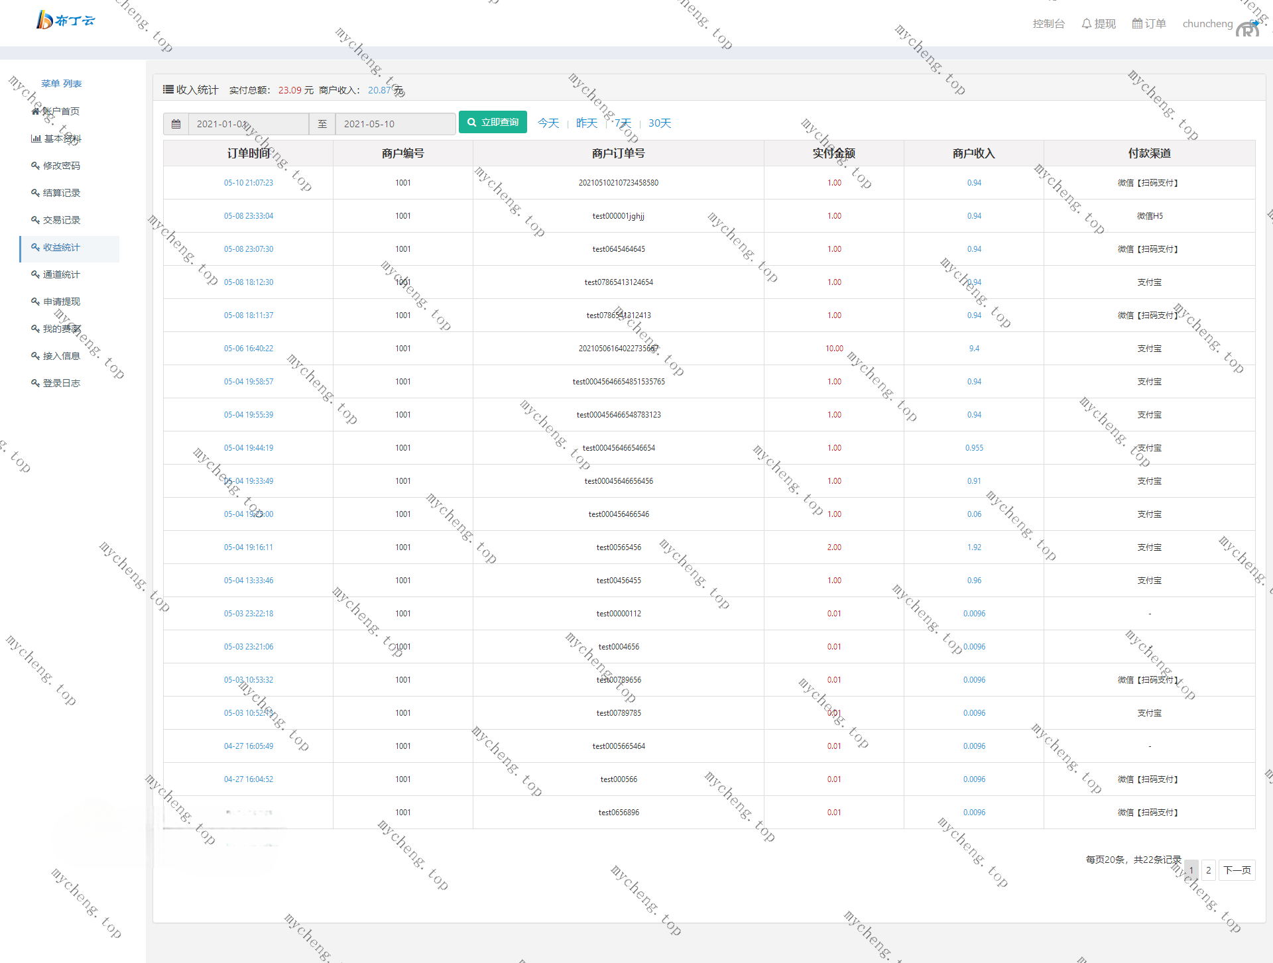Screen dimensions: 1273x963
Task: Filter results by 30天 link
Action: coord(659,123)
